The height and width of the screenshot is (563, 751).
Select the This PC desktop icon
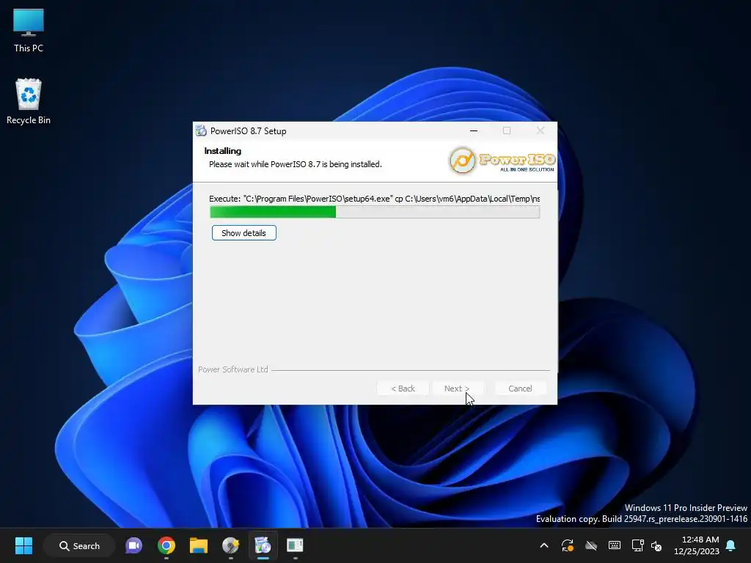point(29,31)
